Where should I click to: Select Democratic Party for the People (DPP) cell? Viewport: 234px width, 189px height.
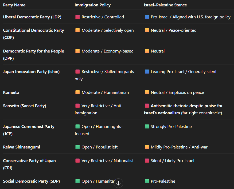(x=33, y=55)
